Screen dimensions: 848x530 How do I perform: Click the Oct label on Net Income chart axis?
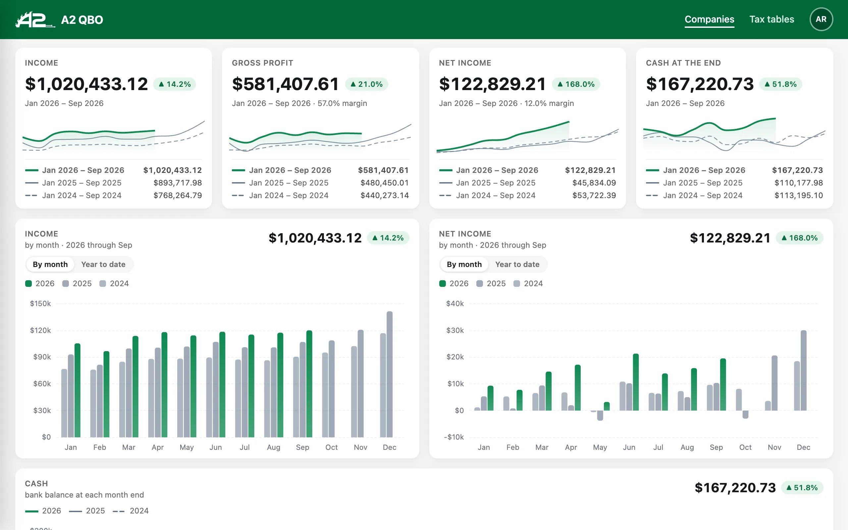coord(745,448)
